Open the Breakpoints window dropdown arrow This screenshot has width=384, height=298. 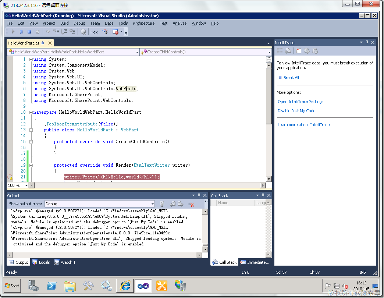(121, 32)
